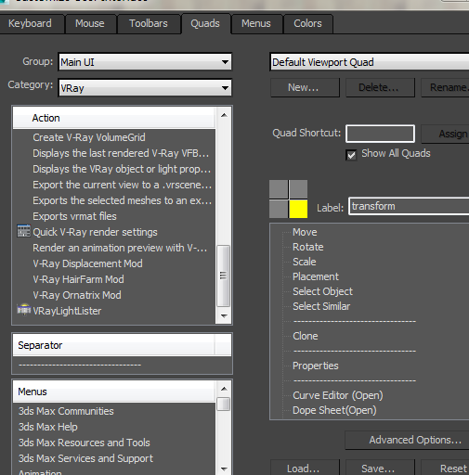
Task: Select Dope Sheet(Open) tree item
Action: pyautogui.click(x=334, y=410)
